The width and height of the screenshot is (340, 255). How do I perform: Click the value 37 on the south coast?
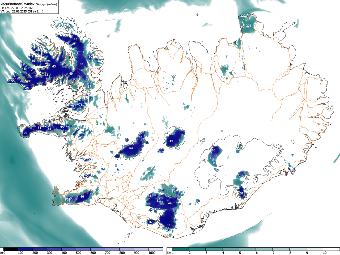[151, 222]
